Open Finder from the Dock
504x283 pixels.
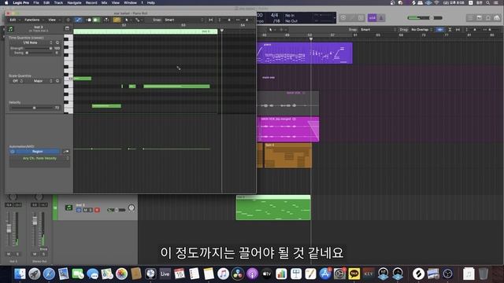click(20, 274)
